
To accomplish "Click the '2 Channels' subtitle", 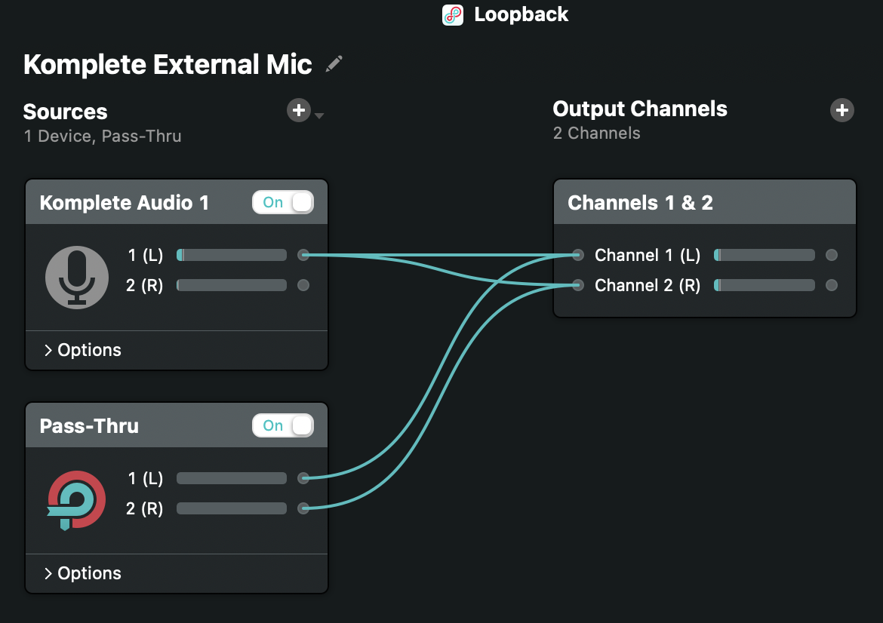I will pos(596,133).
